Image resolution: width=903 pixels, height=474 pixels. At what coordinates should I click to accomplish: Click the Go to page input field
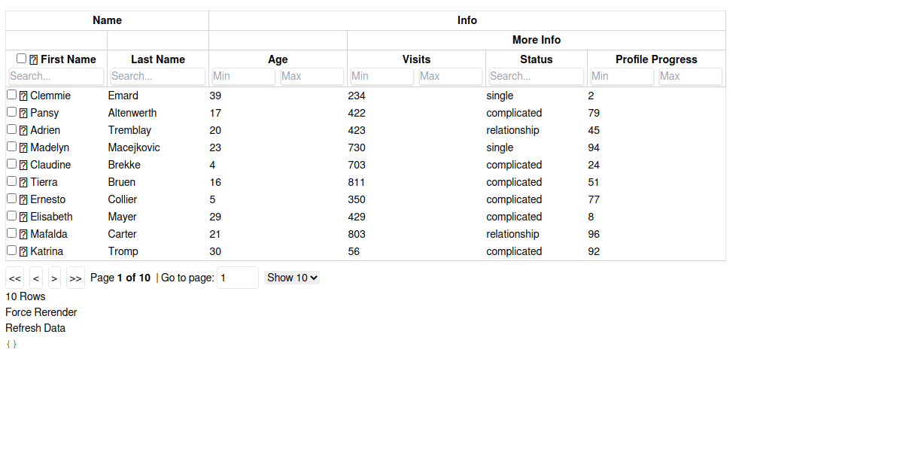pos(237,278)
